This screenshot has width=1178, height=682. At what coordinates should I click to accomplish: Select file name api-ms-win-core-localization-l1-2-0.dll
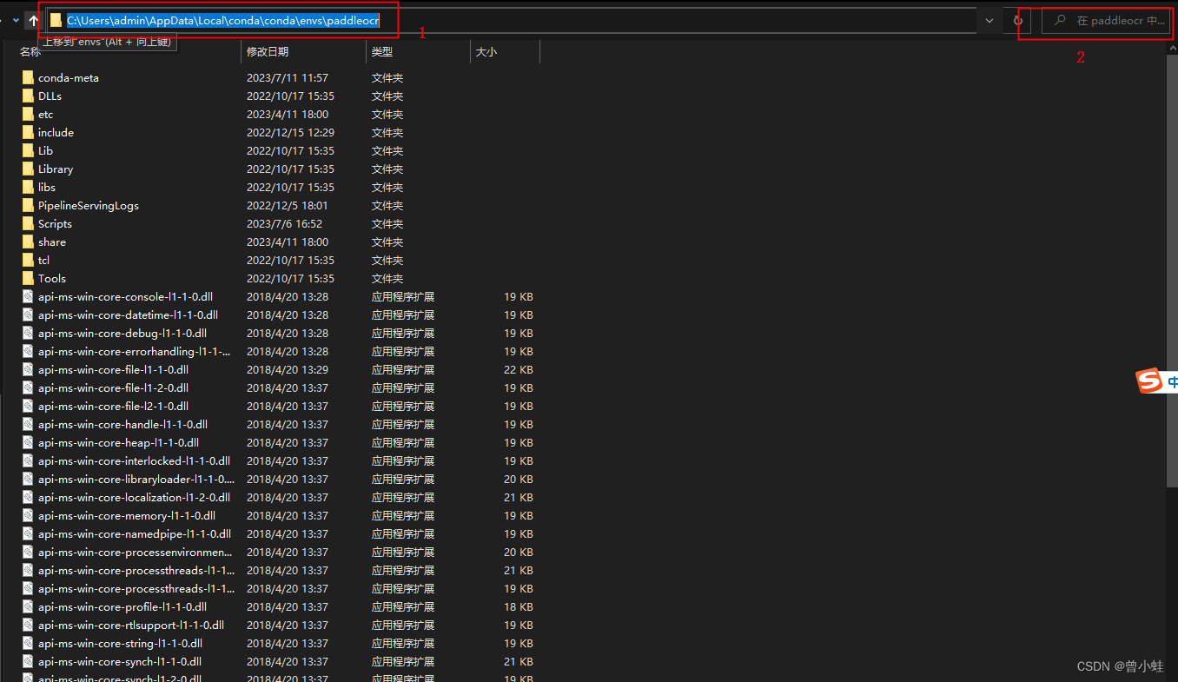[x=134, y=498]
